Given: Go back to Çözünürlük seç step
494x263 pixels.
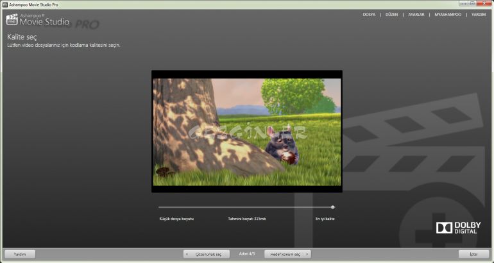Looking at the screenshot, I should coord(207,254).
